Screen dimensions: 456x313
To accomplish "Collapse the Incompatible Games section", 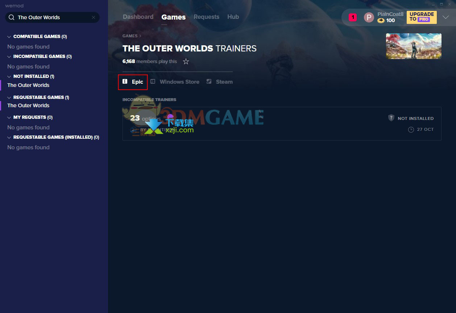I will pos(9,57).
